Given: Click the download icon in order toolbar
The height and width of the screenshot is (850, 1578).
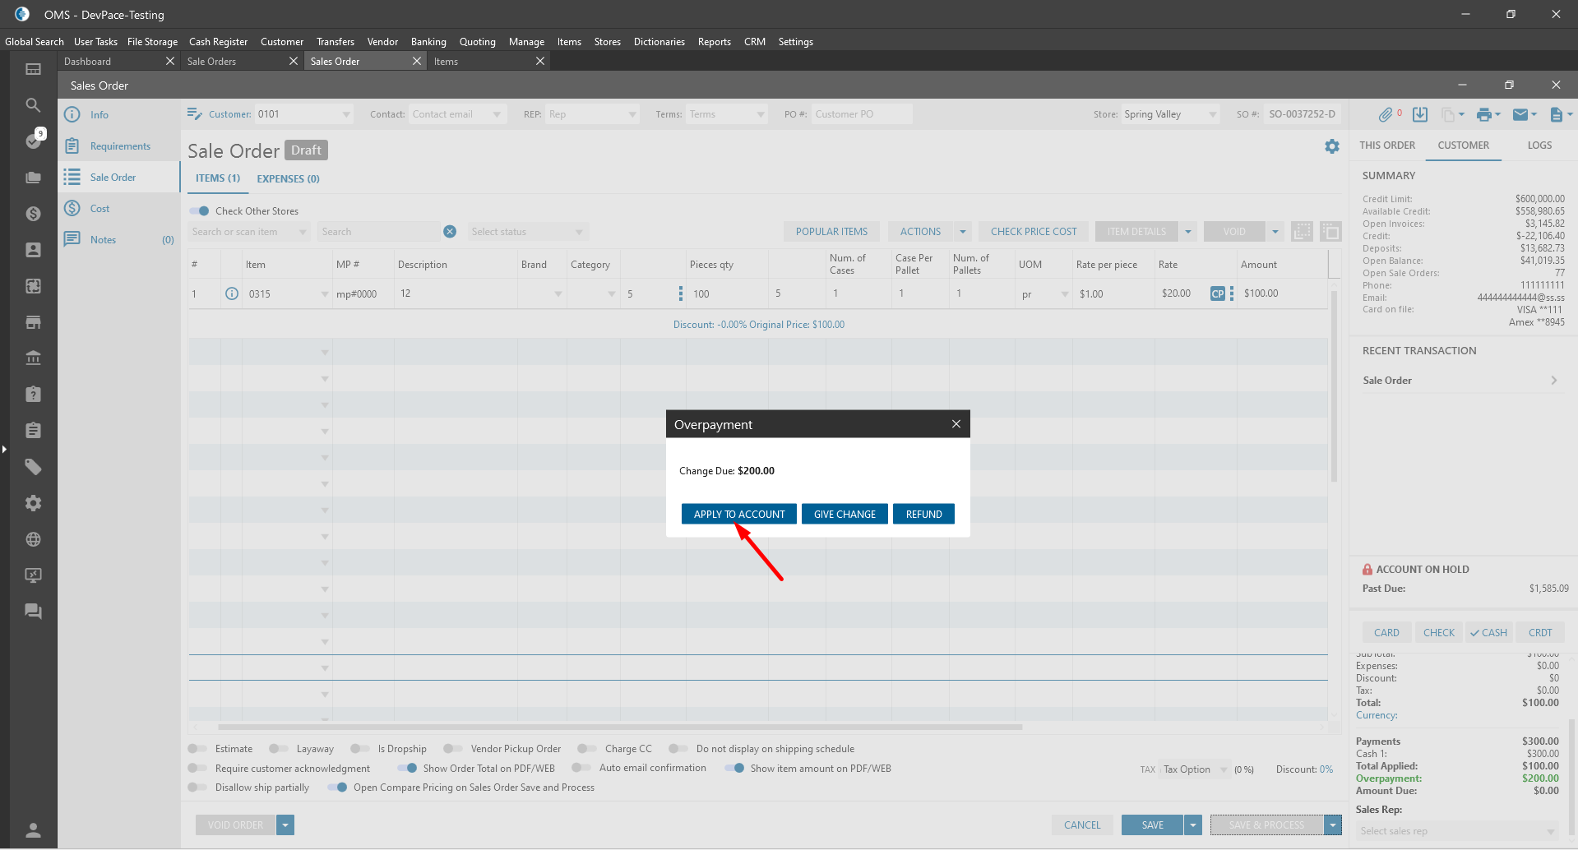Looking at the screenshot, I should tap(1420, 115).
